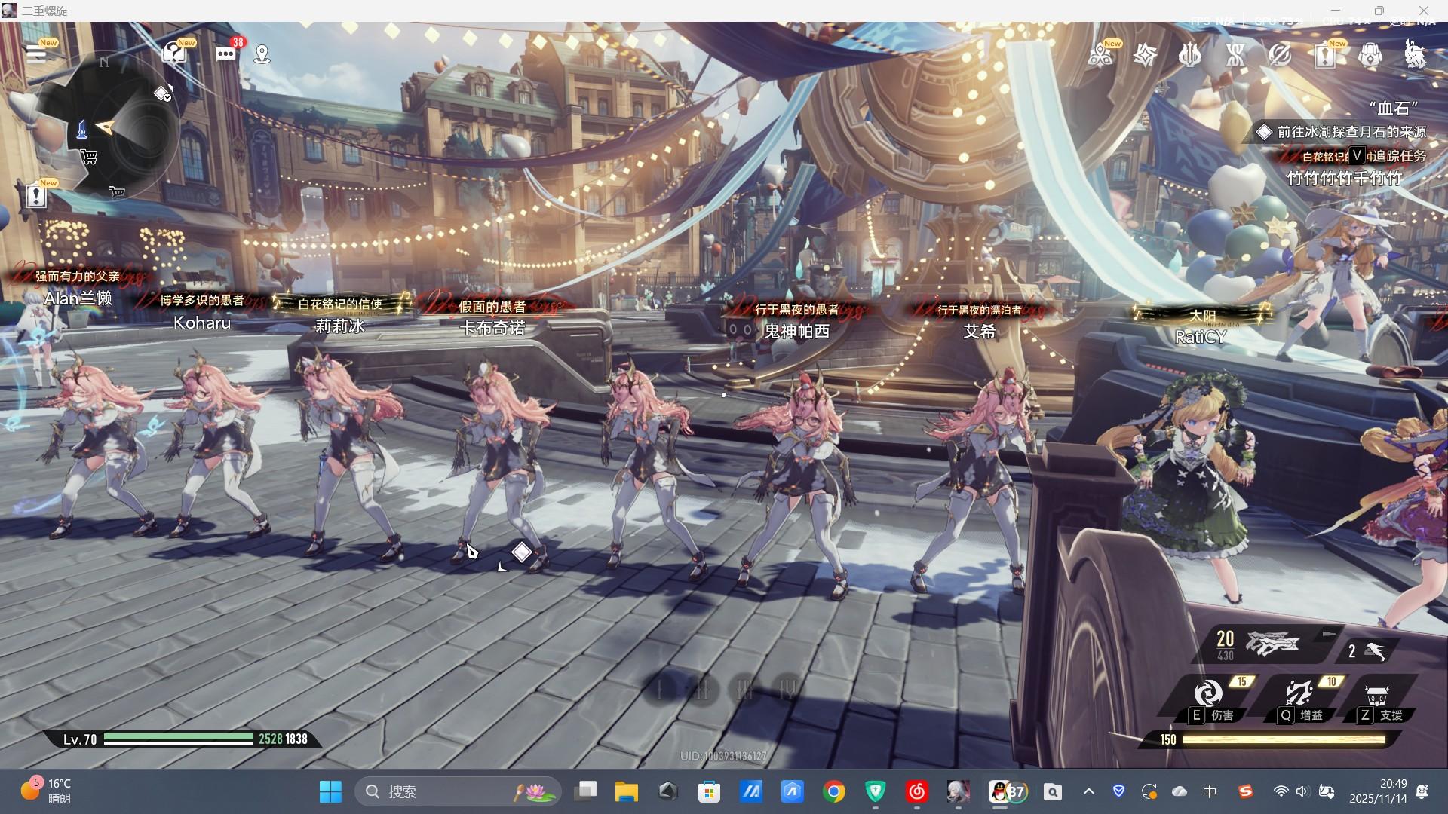Click the horse-head character icon
The height and width of the screenshot is (814, 1448).
[1415, 56]
